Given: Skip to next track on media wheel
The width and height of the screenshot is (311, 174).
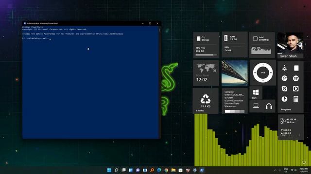Looking at the screenshot, I should coord(271,72).
